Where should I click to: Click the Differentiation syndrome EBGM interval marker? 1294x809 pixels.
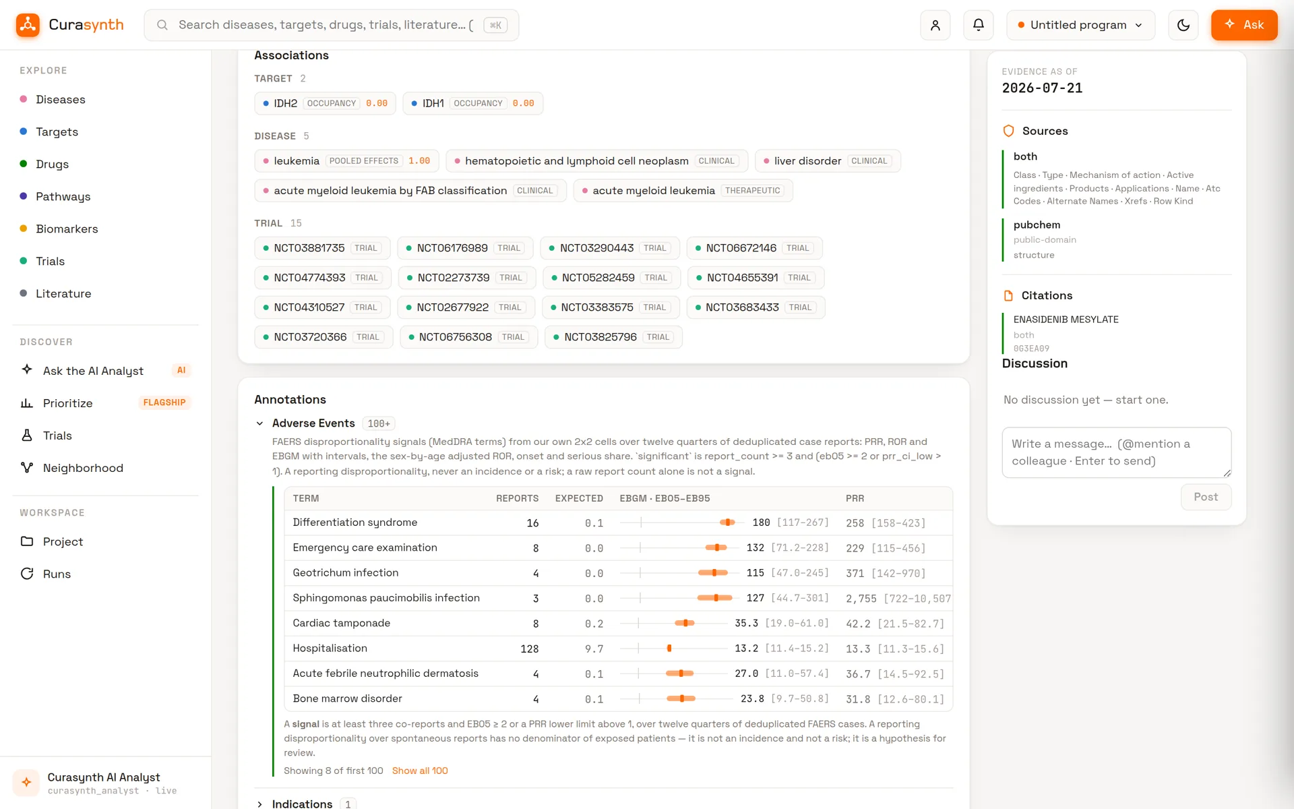coord(727,522)
